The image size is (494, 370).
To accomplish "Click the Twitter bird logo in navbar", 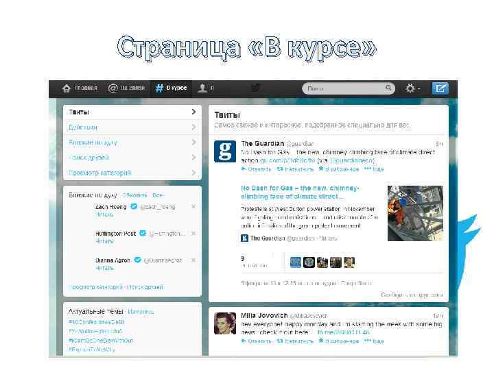I will [255, 88].
